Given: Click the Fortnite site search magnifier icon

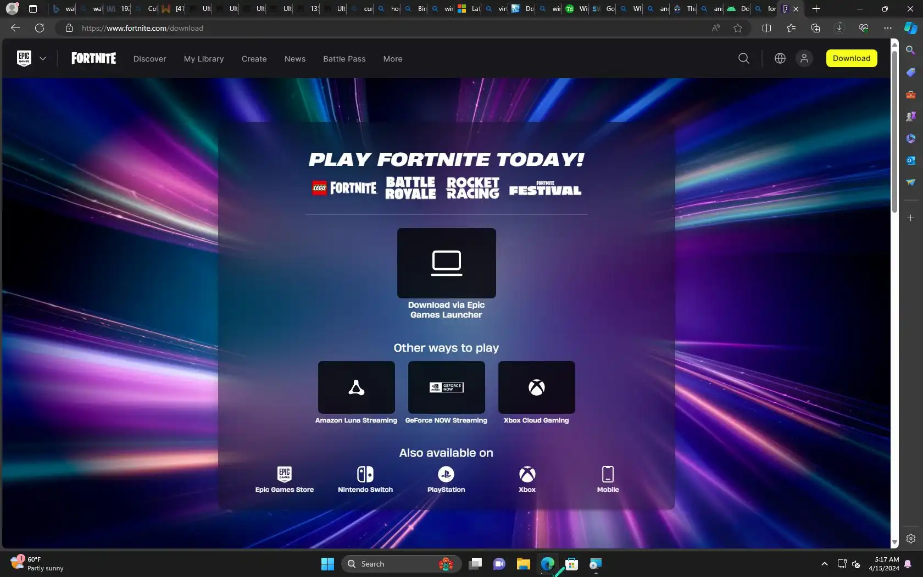Looking at the screenshot, I should 744,58.
